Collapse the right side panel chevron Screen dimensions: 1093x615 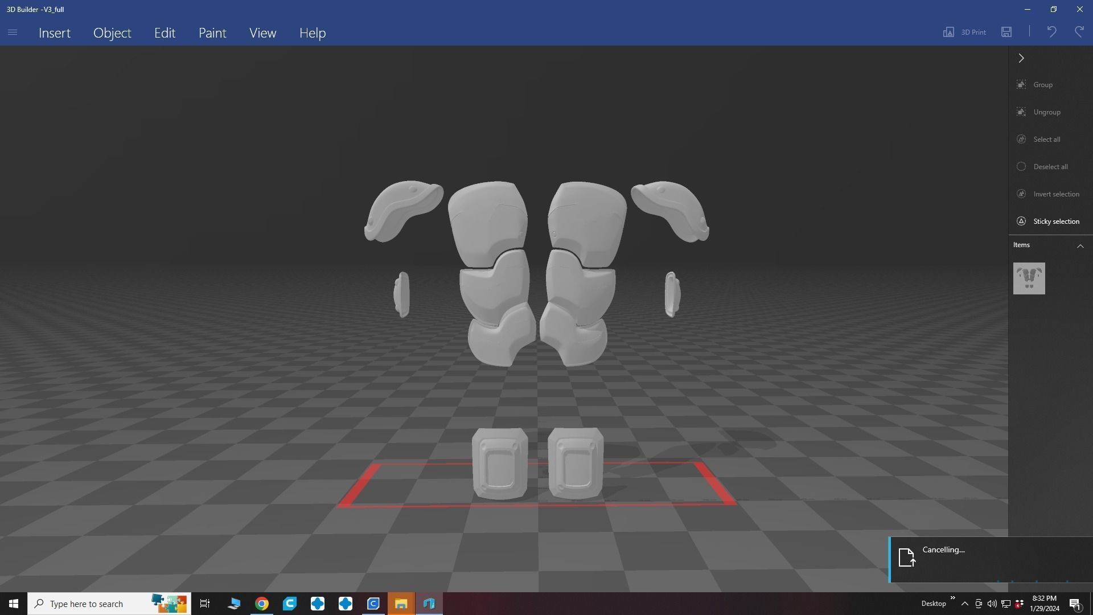click(1021, 58)
